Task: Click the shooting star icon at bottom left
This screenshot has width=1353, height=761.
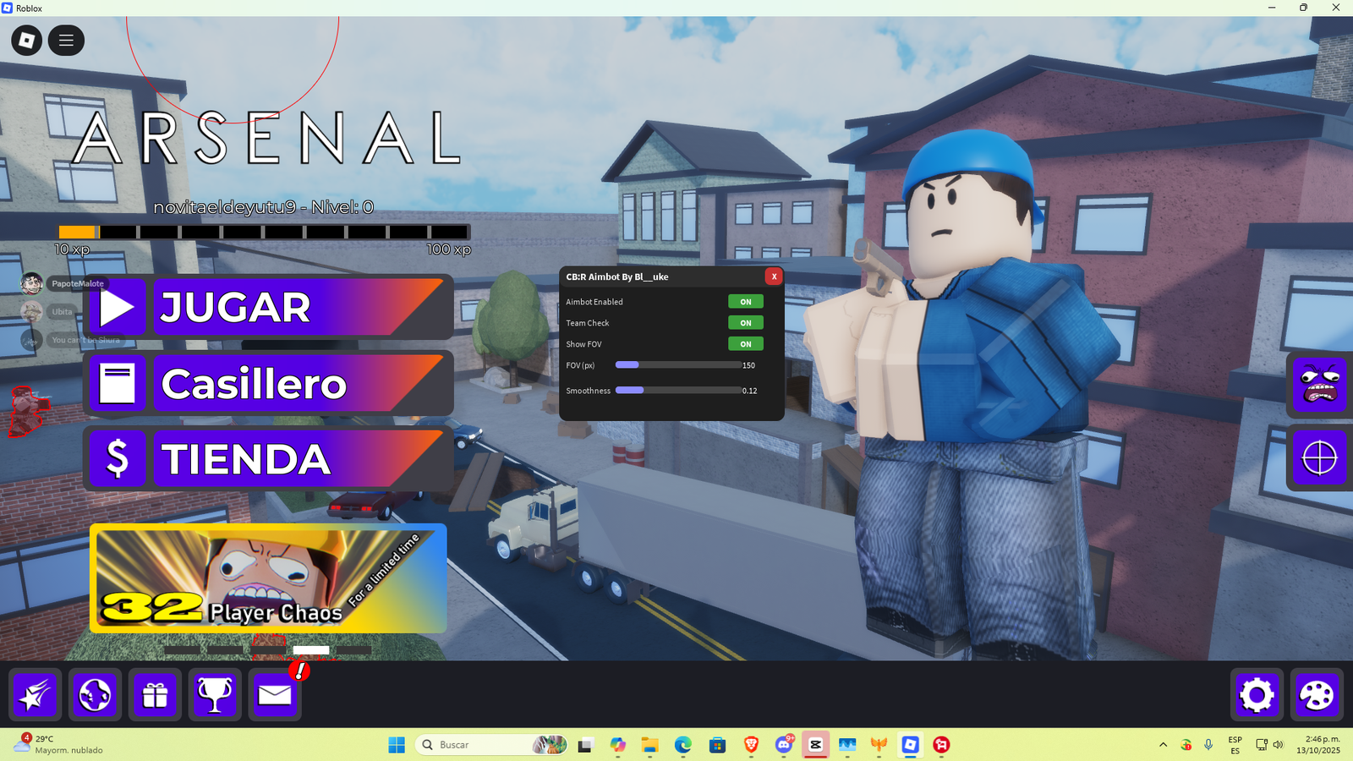Action: click(35, 695)
